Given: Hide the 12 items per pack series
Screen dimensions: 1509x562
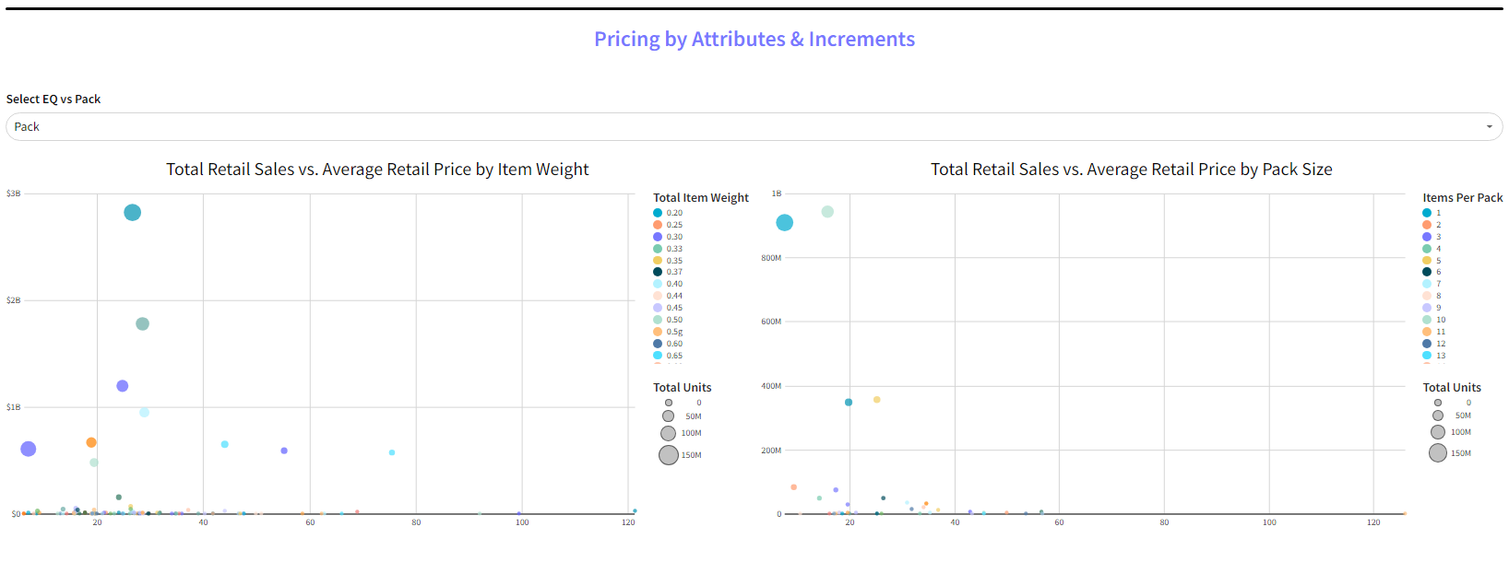Looking at the screenshot, I should [1441, 344].
